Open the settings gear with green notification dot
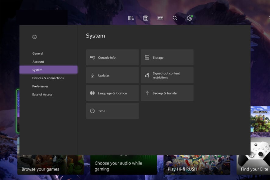The height and width of the screenshot is (180, 270). coord(190,18)
